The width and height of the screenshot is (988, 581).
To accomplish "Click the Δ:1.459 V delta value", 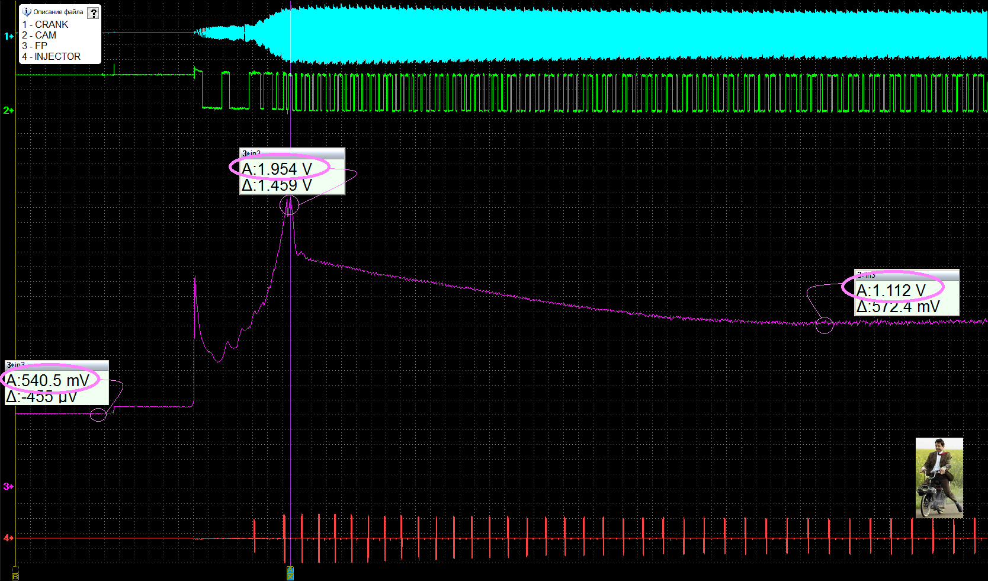I will pyautogui.click(x=277, y=186).
